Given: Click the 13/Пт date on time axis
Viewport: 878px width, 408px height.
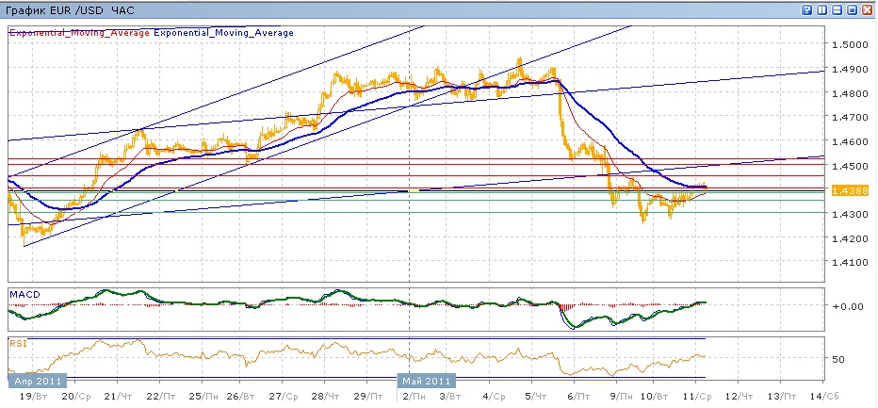Looking at the screenshot, I should click(x=782, y=397).
